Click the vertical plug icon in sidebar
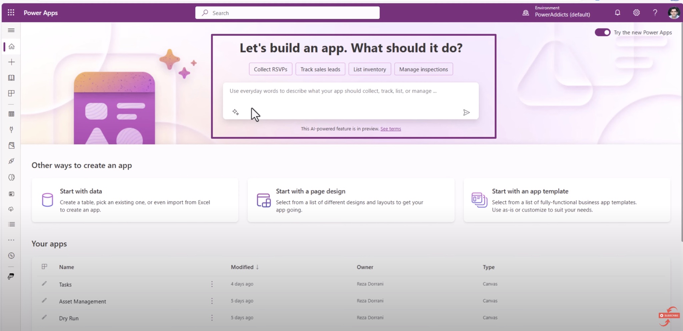This screenshot has height=331, width=683. pos(11,129)
